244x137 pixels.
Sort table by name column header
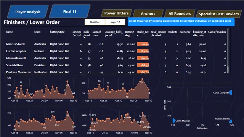pyautogui.click(x=9, y=32)
